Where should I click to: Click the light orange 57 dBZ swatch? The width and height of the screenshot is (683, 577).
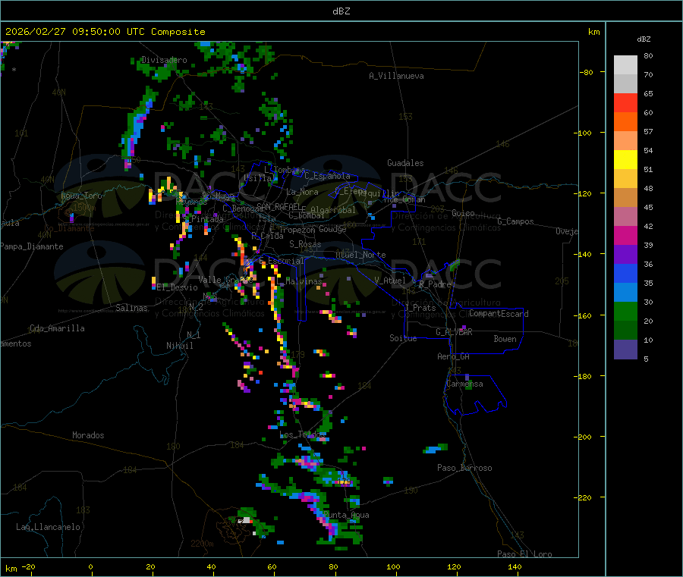click(x=625, y=140)
